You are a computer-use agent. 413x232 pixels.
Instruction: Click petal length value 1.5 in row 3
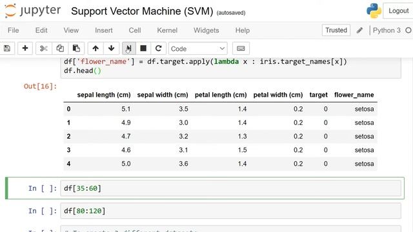click(x=242, y=150)
